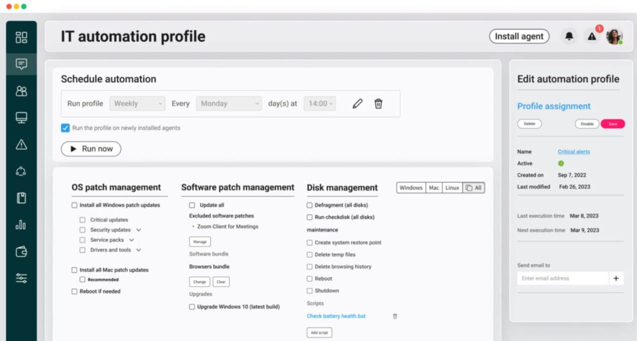This screenshot has width=637, height=341.
Task: Click the users group sidebar icon
Action: tap(21, 91)
